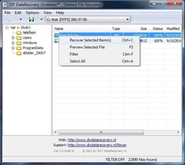Open the Options menu
Screen dimensions: 185x165
point(32,13)
